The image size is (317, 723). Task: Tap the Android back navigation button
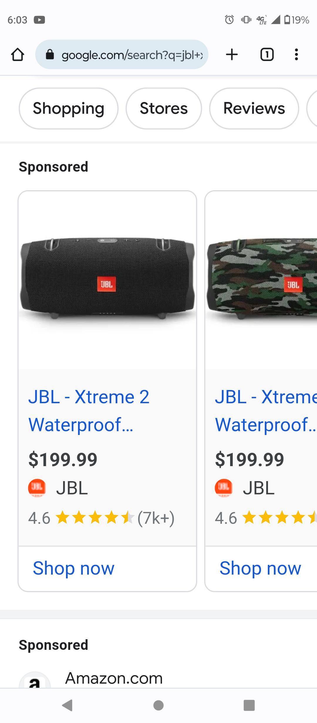point(68,705)
